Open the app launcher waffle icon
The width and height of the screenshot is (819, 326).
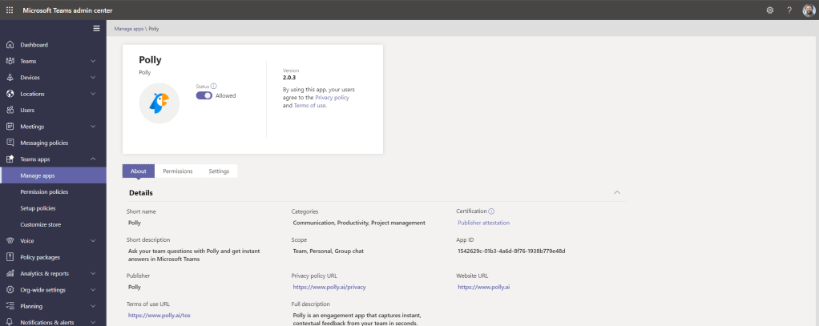pyautogui.click(x=10, y=10)
